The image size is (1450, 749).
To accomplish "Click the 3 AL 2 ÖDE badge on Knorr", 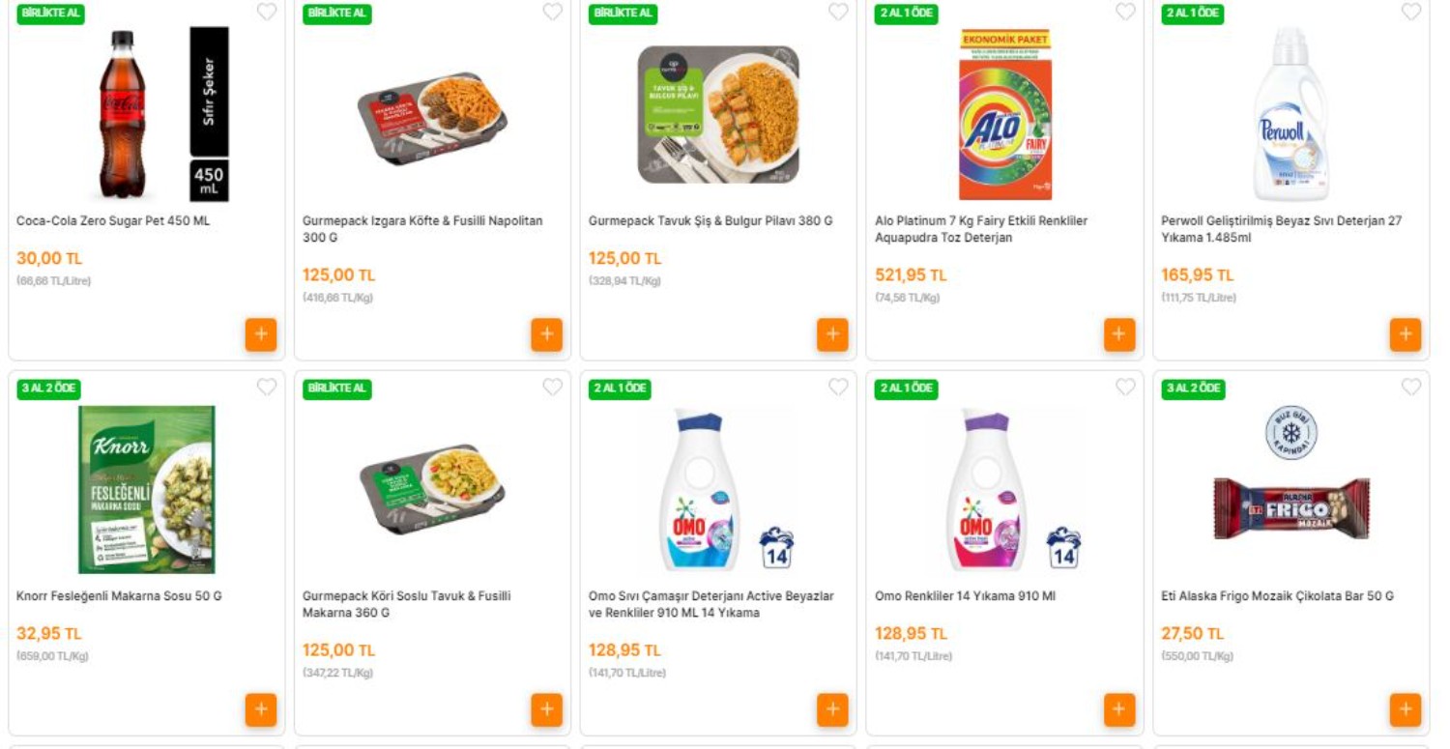I will [48, 389].
